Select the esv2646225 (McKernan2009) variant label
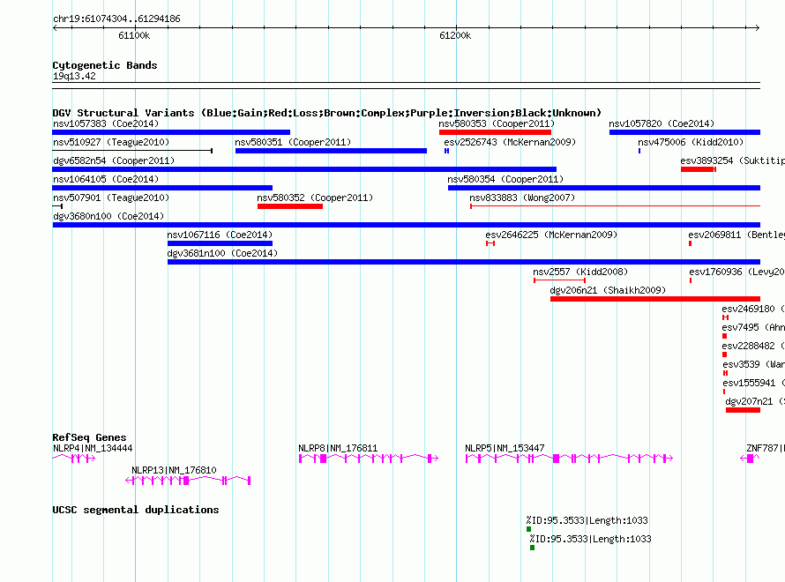The image size is (785, 582). (551, 235)
